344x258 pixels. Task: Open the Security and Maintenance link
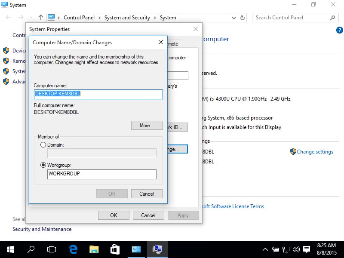(42, 229)
